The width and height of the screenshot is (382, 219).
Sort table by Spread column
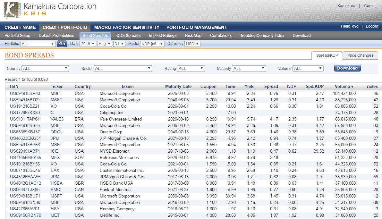click(271, 86)
